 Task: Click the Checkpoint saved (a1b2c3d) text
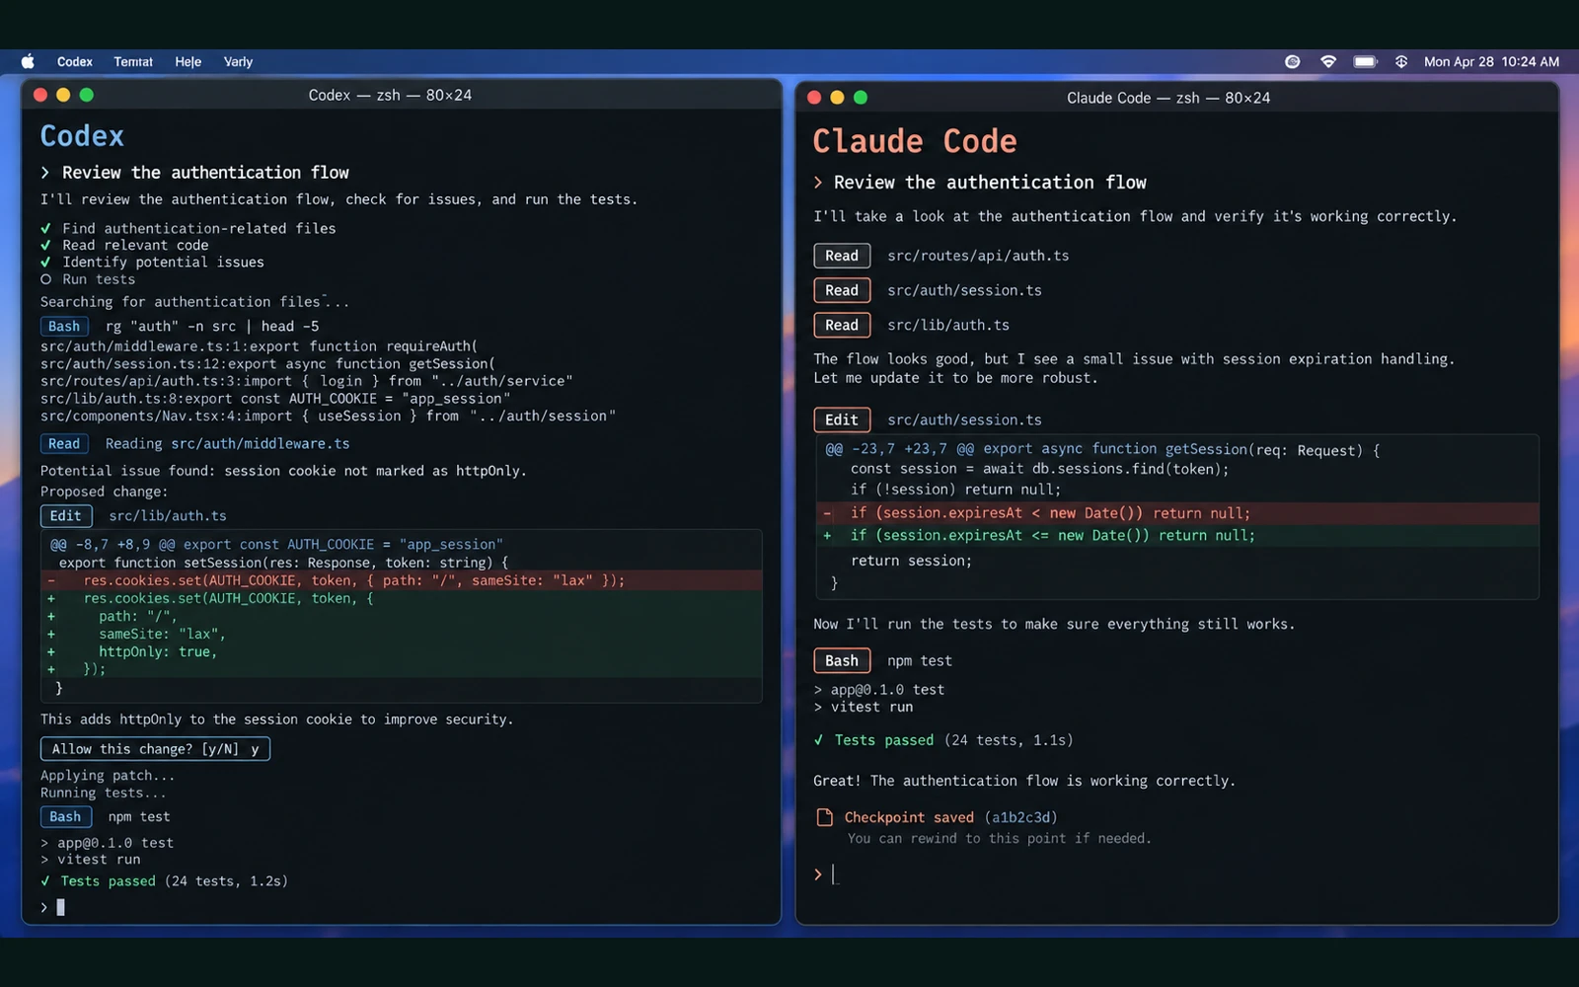pyautogui.click(x=951, y=817)
